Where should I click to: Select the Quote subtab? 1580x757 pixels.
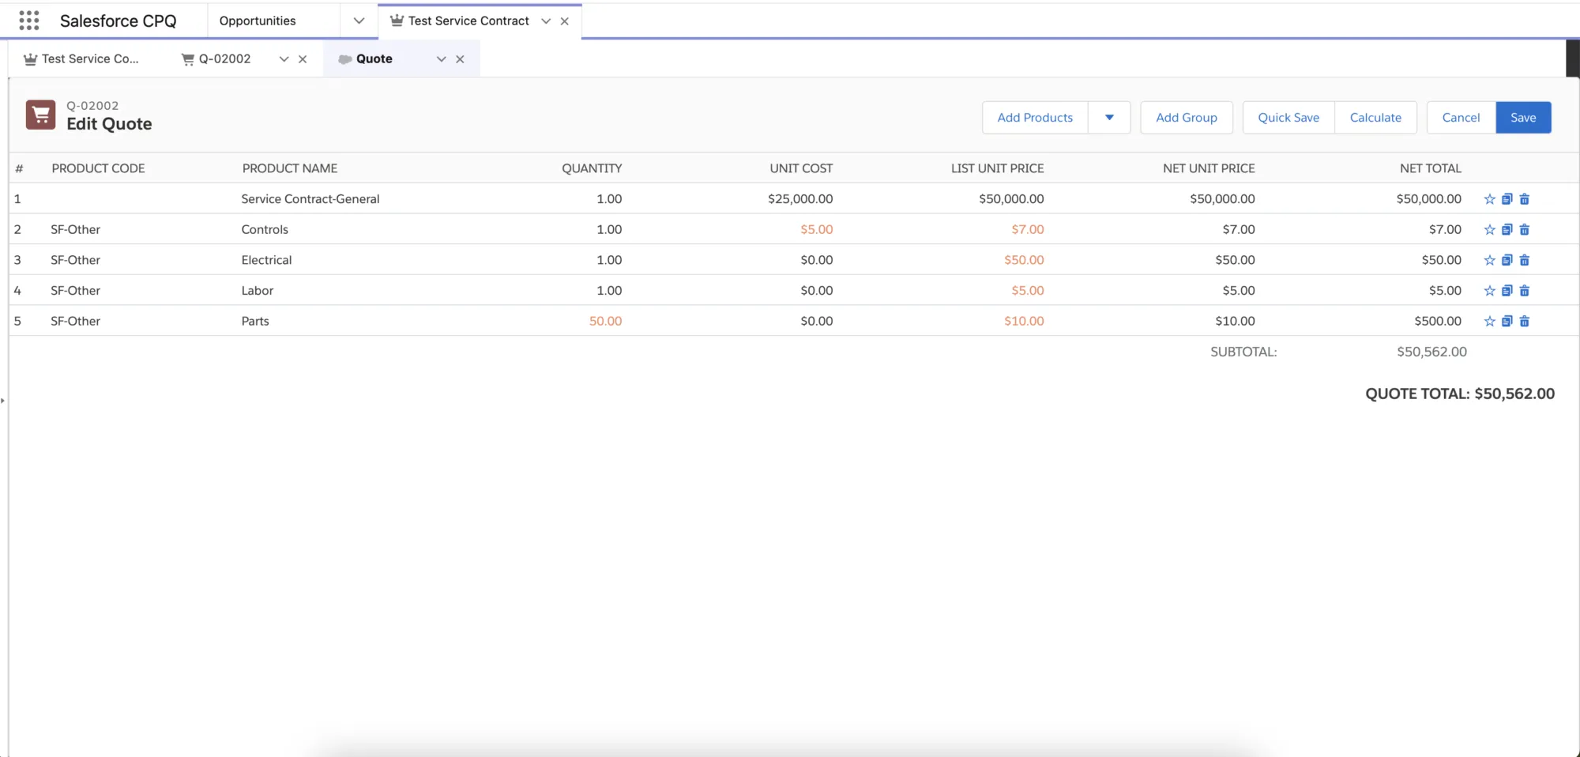365,59
